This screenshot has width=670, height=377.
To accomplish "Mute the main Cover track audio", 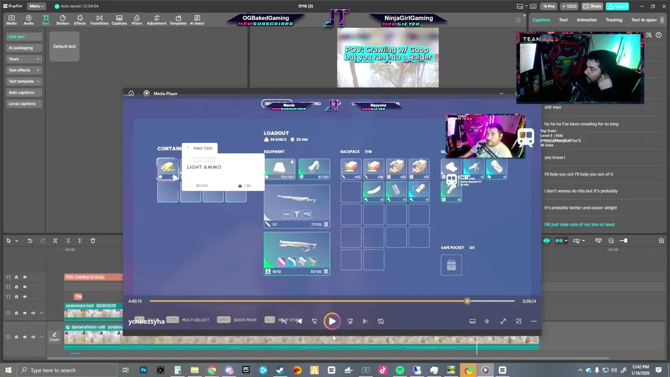I will [x=33, y=337].
